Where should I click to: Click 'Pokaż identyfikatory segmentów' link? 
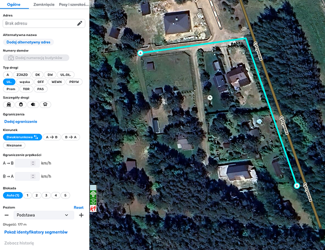36,232
